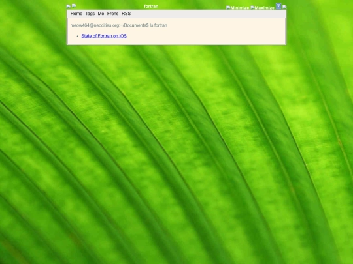Click the fortran window title

pos(151,7)
